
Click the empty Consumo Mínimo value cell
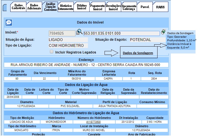(x=152, y=106)
